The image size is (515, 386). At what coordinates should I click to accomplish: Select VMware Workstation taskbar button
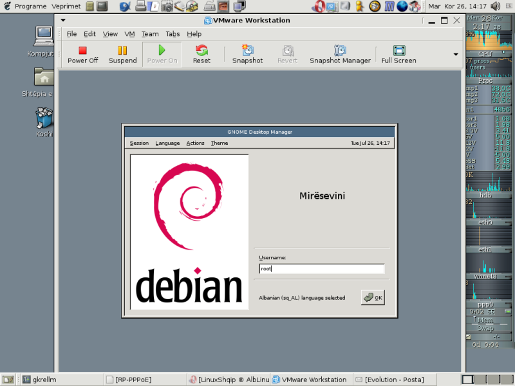312,380
